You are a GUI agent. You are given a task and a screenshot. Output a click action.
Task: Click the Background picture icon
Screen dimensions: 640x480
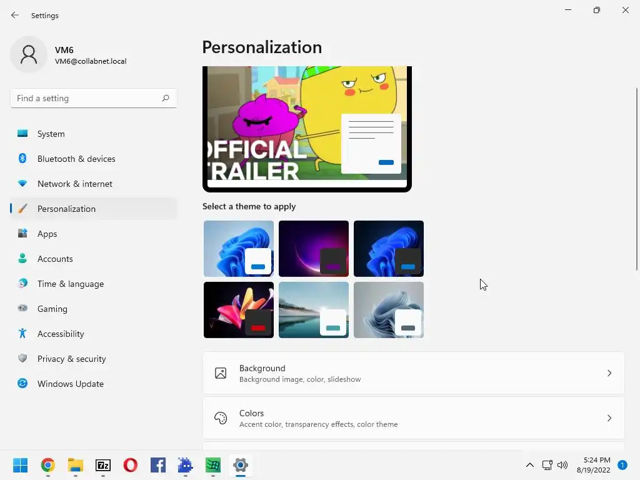coord(221,373)
